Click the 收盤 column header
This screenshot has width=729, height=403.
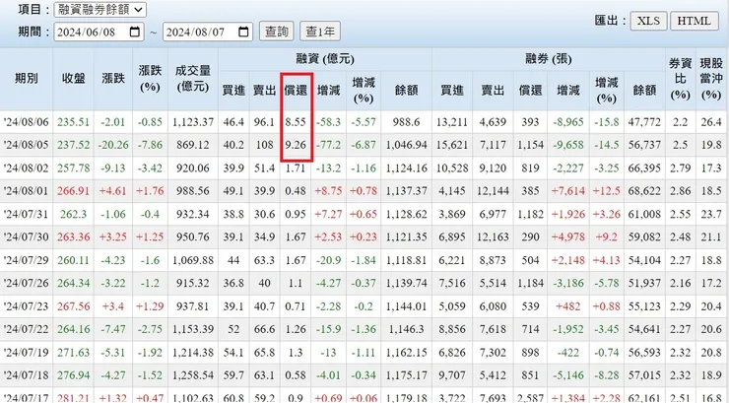74,78
